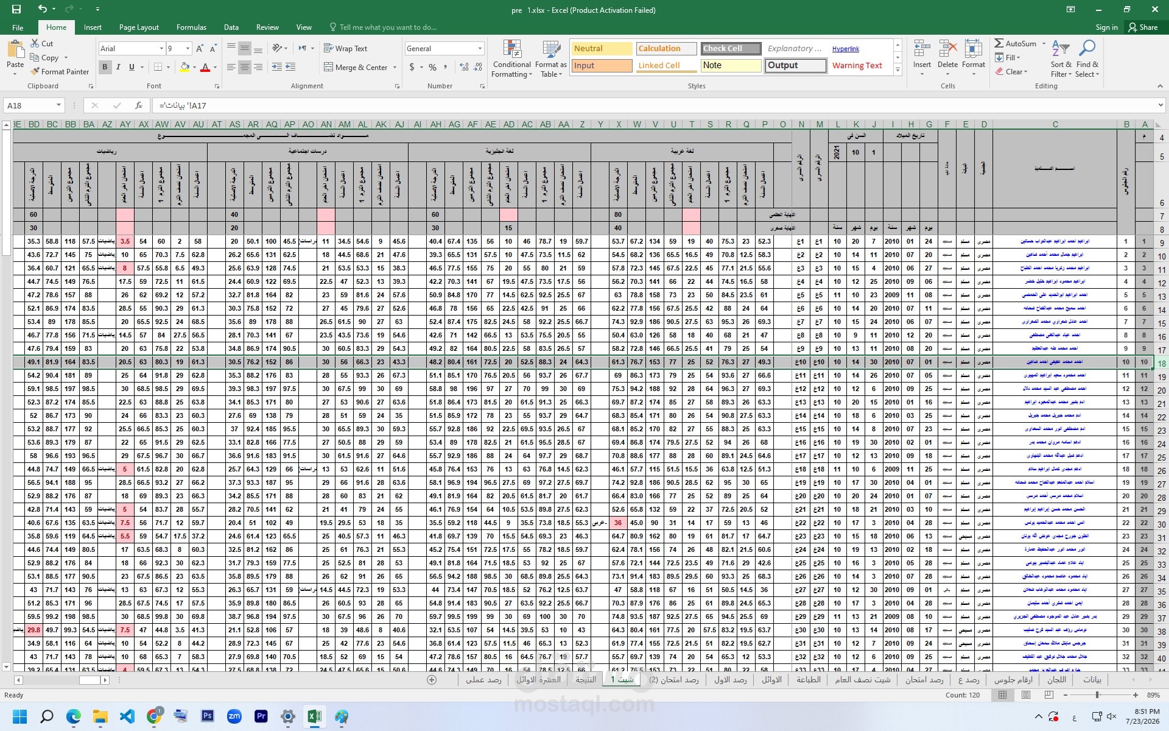Viewport: 1169px width, 731px height.
Task: Open the Font name dropdown showing Arial
Action: point(161,49)
